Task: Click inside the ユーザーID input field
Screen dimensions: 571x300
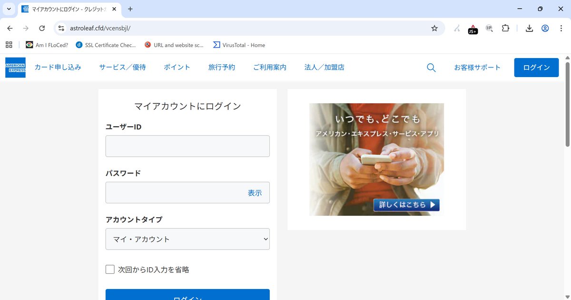Action: (x=187, y=146)
